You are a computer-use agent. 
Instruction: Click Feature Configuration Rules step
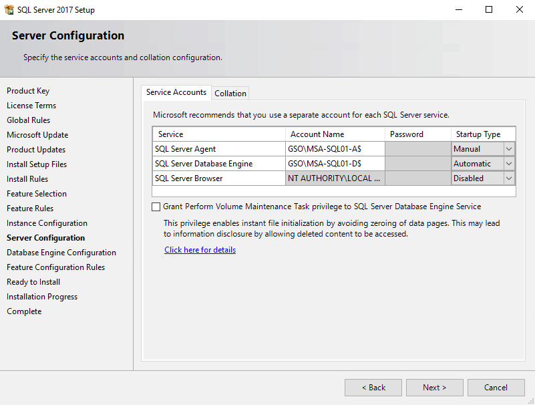coord(55,267)
